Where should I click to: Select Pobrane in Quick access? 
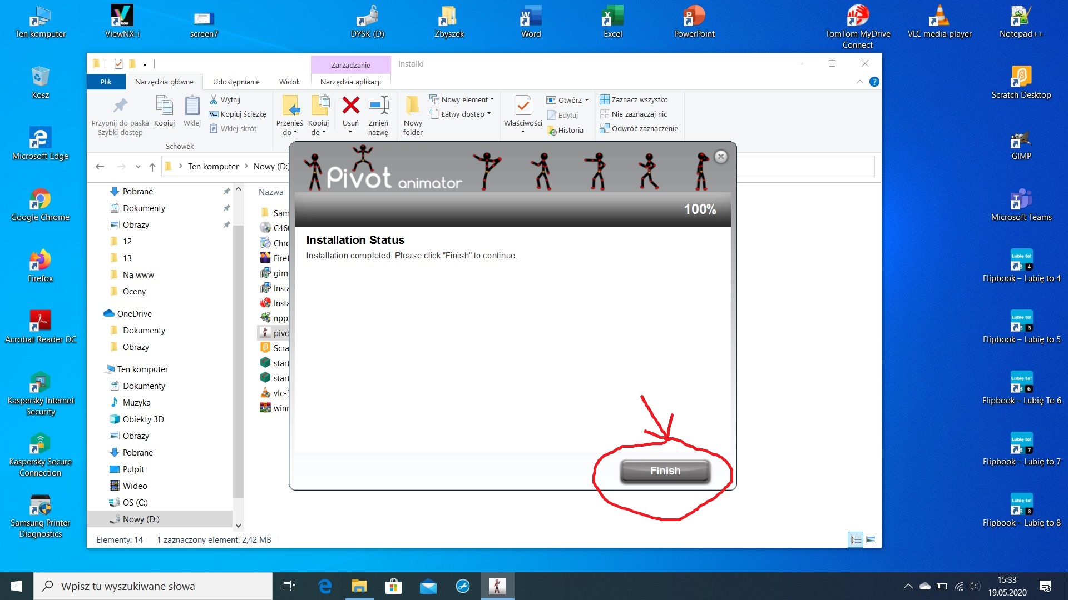137,191
